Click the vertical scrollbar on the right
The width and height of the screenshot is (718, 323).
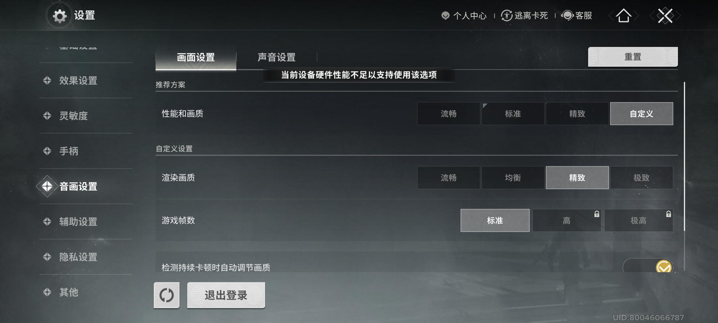(684, 156)
